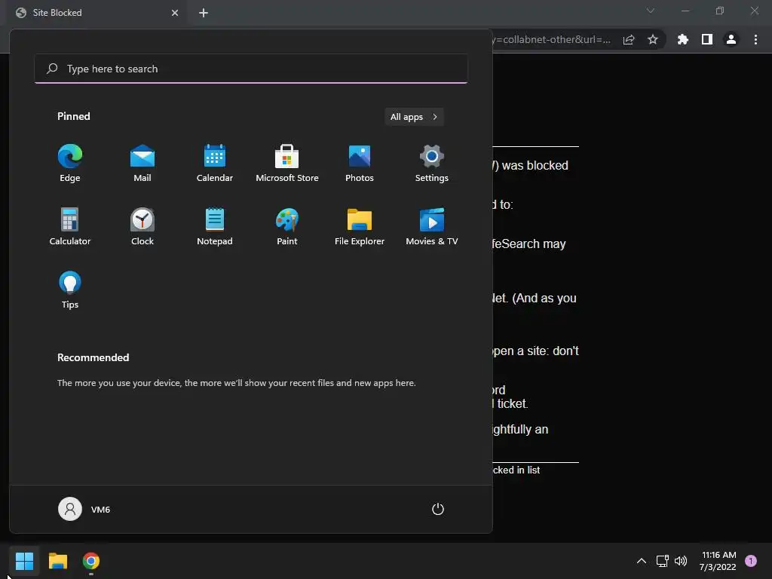Open File Explorer from the taskbar
The width and height of the screenshot is (772, 579).
coord(58,561)
